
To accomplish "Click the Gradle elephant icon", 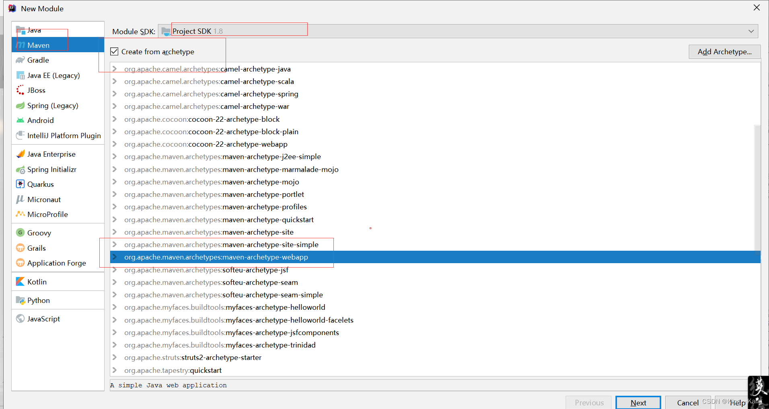I will 21,60.
